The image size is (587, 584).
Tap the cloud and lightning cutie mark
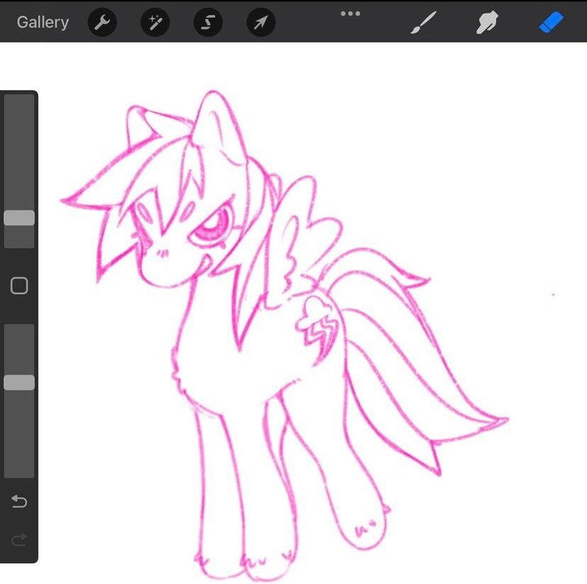(318, 327)
